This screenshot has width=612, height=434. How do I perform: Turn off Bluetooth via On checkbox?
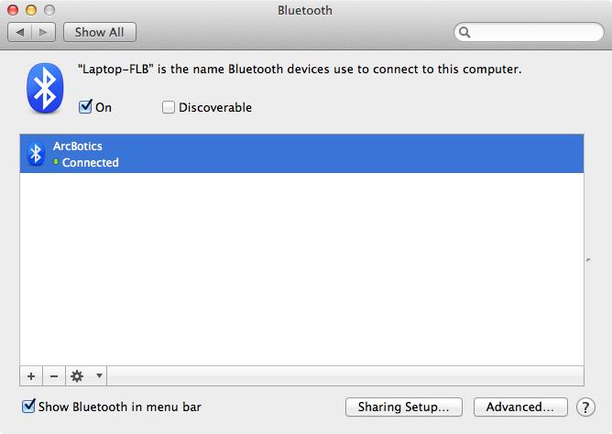click(85, 107)
